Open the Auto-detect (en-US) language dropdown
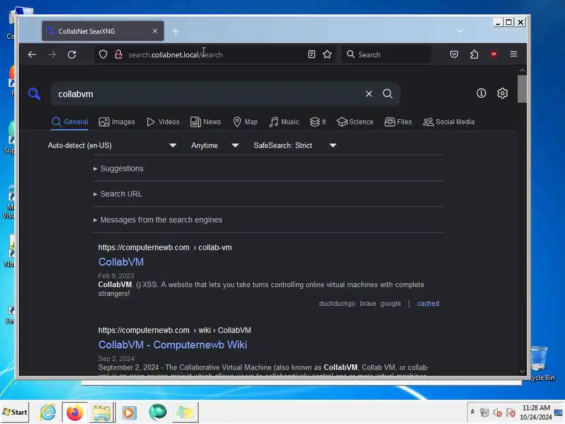Viewport: 565px width, 424px height. pos(112,145)
